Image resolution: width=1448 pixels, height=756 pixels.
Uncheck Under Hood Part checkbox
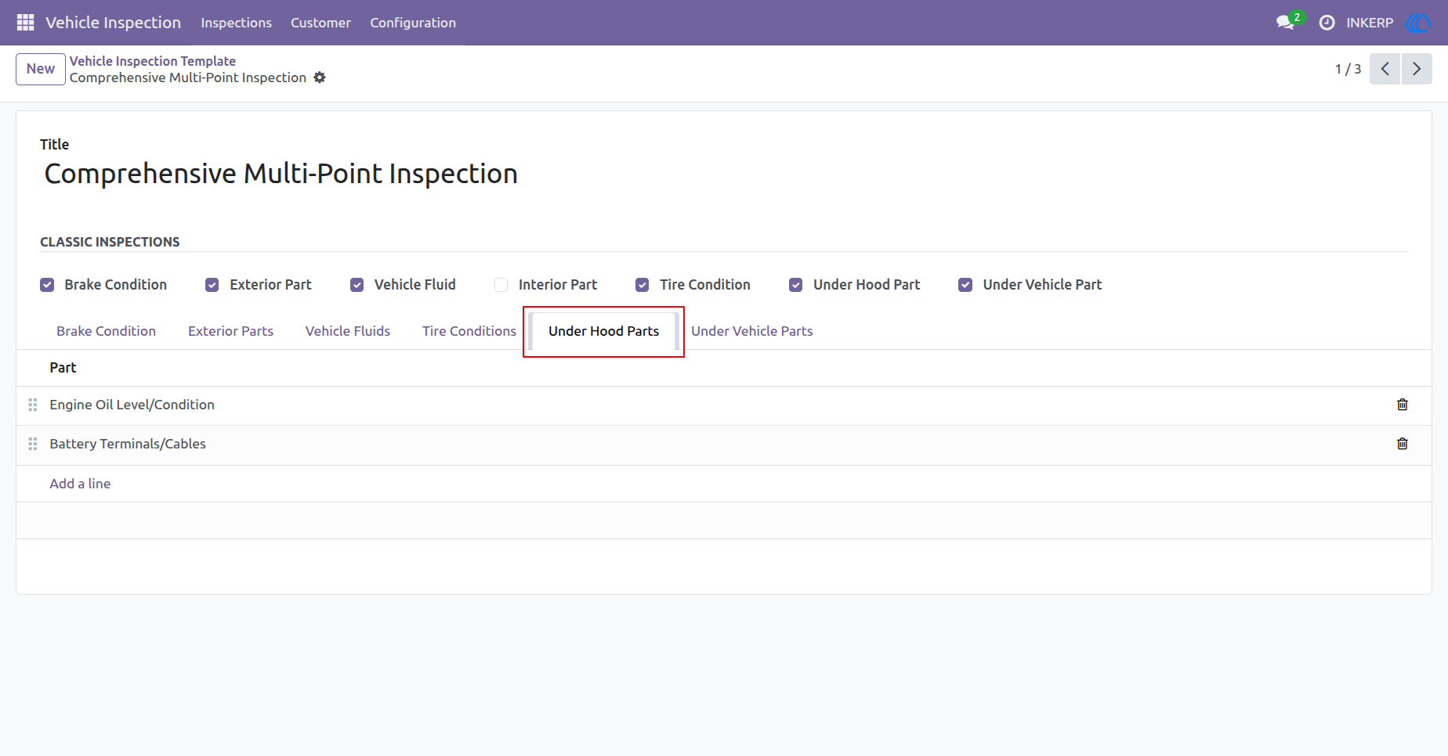tap(795, 285)
